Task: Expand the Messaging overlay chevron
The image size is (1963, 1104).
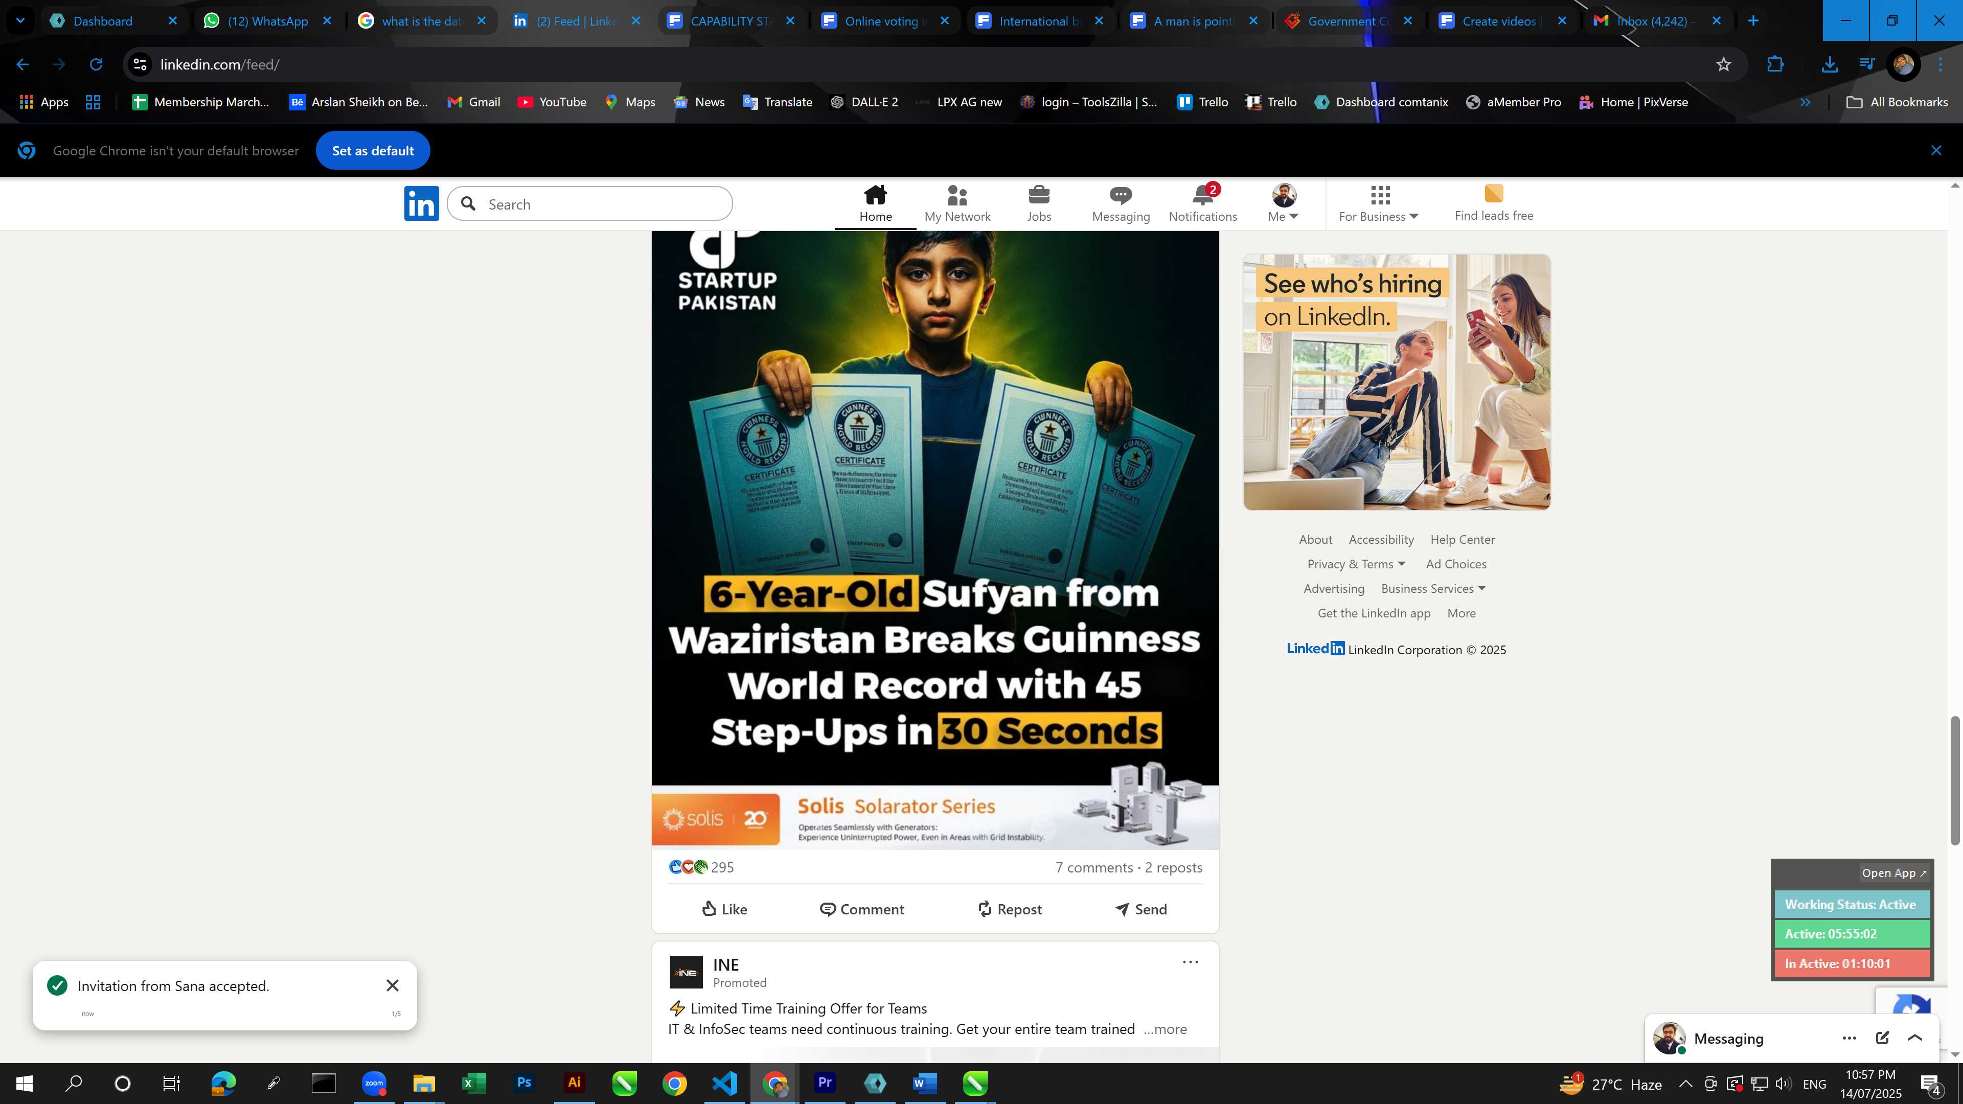Action: coord(1914,1038)
